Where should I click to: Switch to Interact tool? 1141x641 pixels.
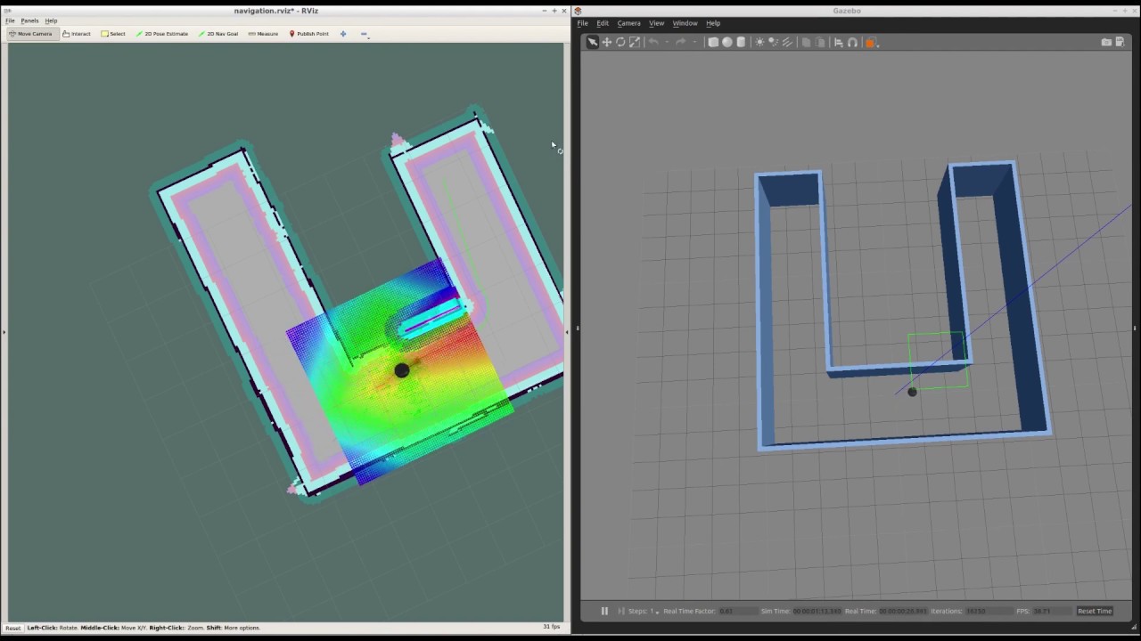77,34
